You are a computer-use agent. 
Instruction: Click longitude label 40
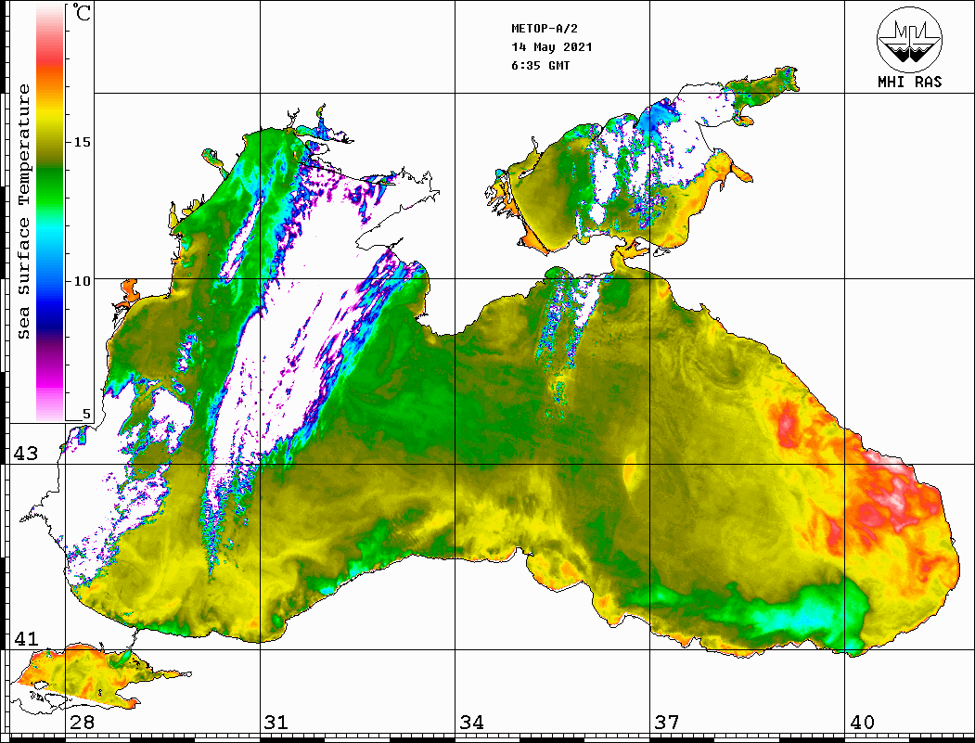tap(862, 722)
